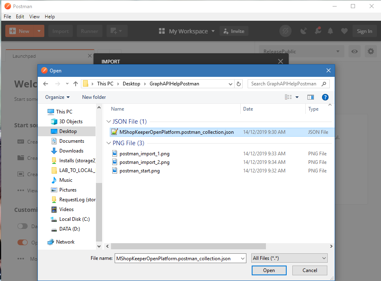Sort files by Name column header
The image size is (381, 281).
(x=118, y=109)
